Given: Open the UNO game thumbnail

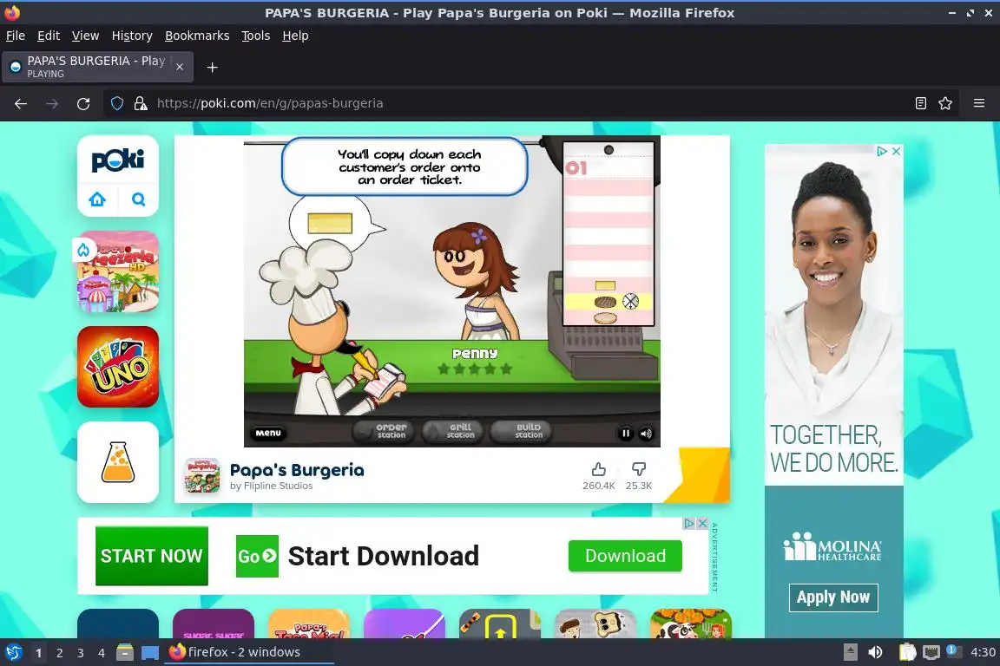Looking at the screenshot, I should 118,367.
